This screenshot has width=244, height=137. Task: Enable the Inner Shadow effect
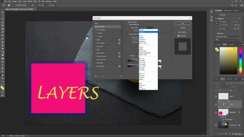96,43
